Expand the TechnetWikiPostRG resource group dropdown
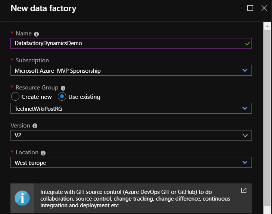This screenshot has height=214, width=272. pyautogui.click(x=131, y=108)
